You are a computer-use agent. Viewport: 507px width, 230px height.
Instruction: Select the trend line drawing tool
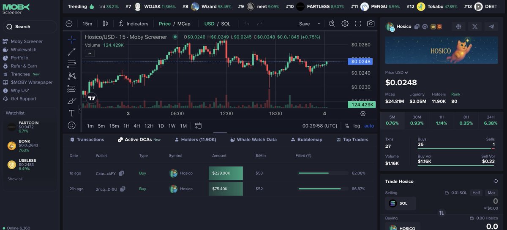pyautogui.click(x=71, y=52)
